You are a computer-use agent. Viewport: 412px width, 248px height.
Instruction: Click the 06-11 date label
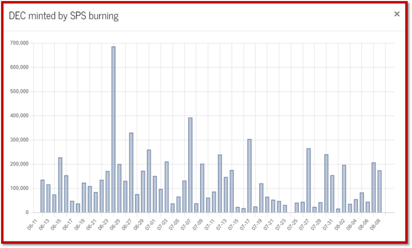tap(32, 224)
